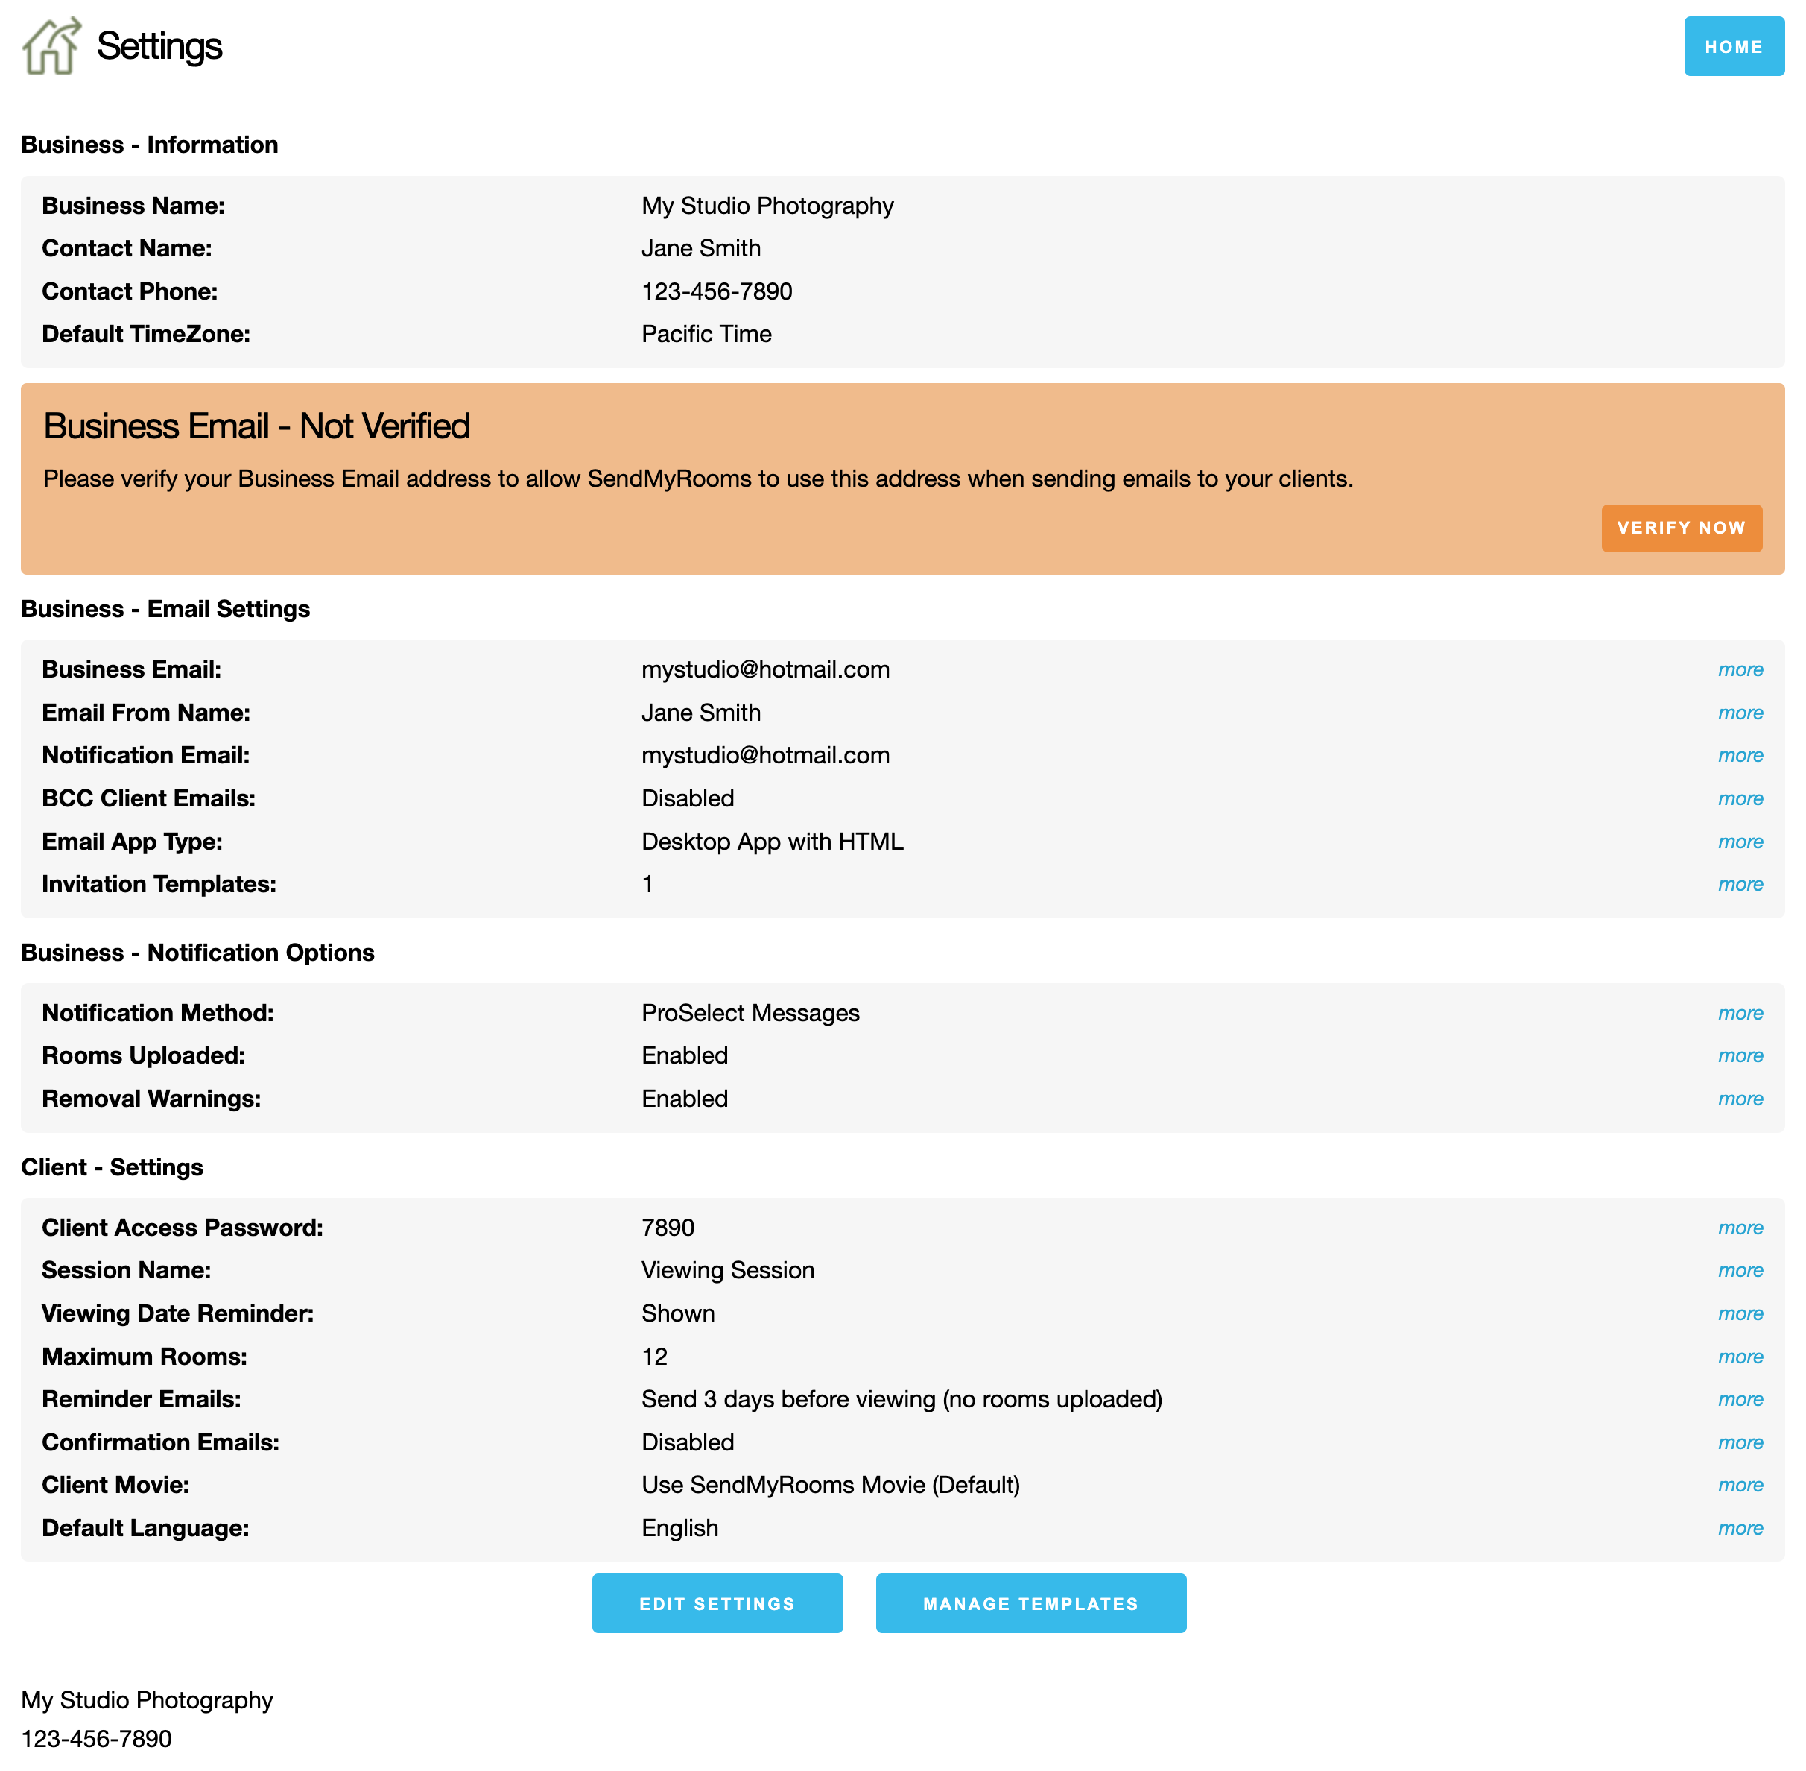
Task: Click more link for Maximum Rooms
Action: point(1739,1356)
